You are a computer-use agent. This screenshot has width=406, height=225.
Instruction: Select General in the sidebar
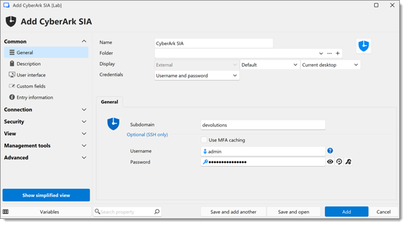[x=46, y=53]
